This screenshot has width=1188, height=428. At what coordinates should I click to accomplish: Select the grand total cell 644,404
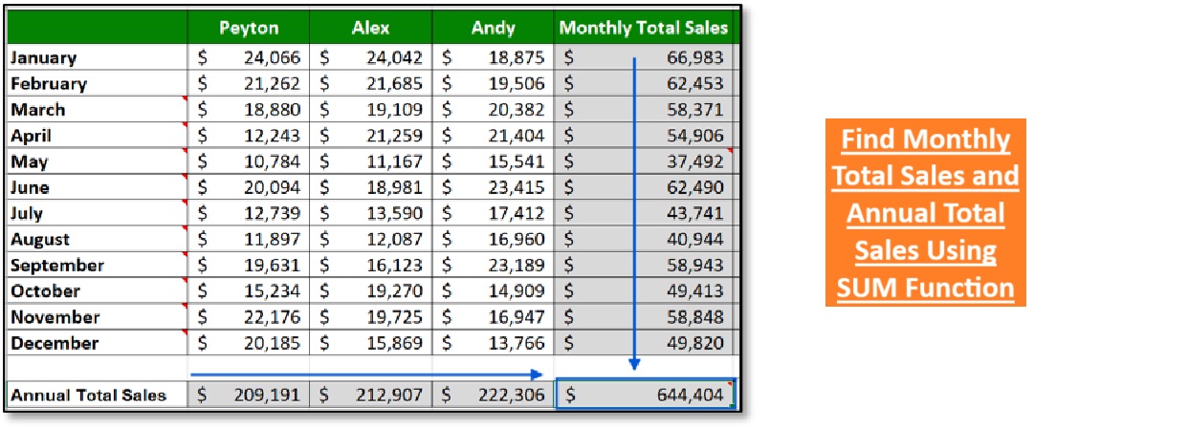[644, 395]
